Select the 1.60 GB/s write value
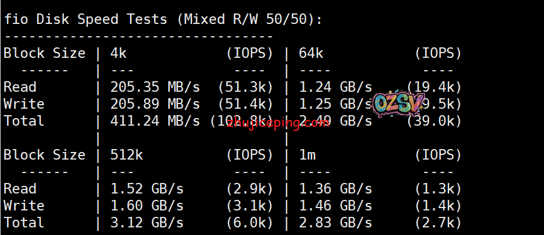Screen dimensions: 544x235 [x=147, y=206]
